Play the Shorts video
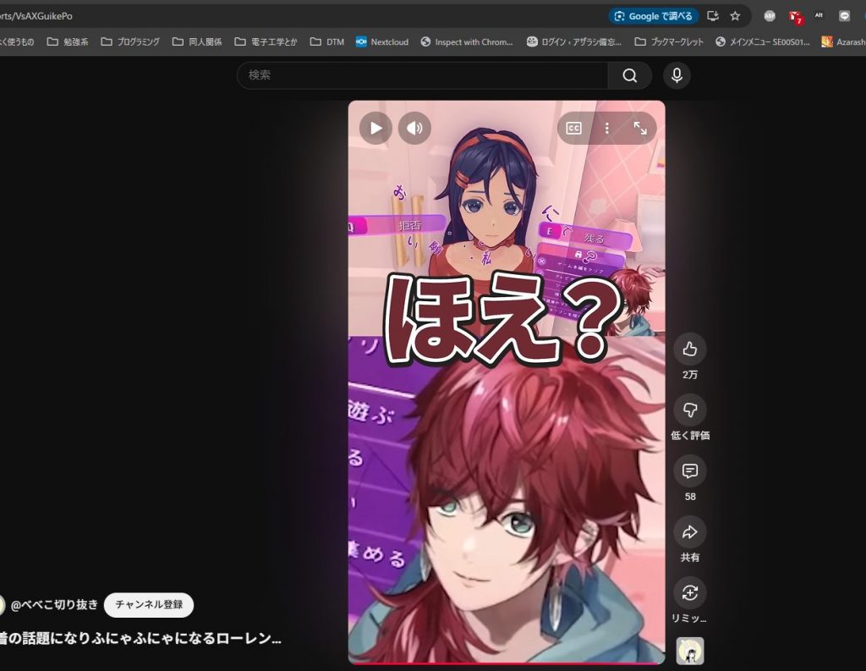866x671 pixels. pos(375,129)
